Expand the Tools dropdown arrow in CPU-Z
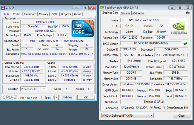The height and width of the screenshot is (125, 194). point(56,97)
